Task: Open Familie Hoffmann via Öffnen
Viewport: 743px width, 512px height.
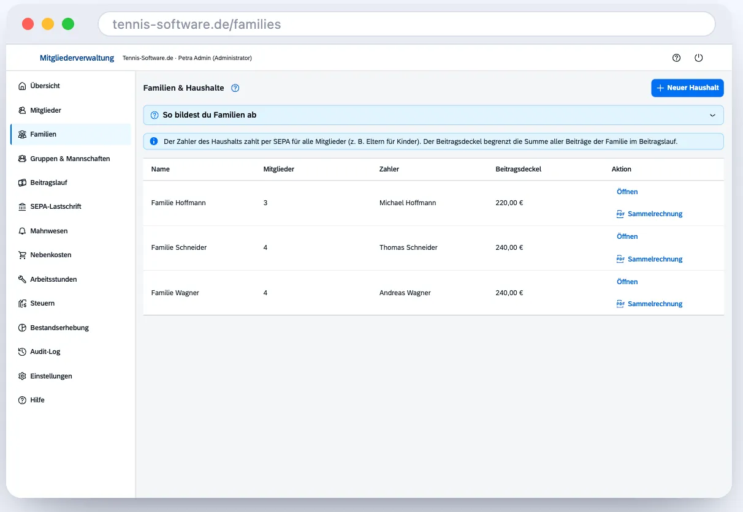Action: pyautogui.click(x=627, y=192)
